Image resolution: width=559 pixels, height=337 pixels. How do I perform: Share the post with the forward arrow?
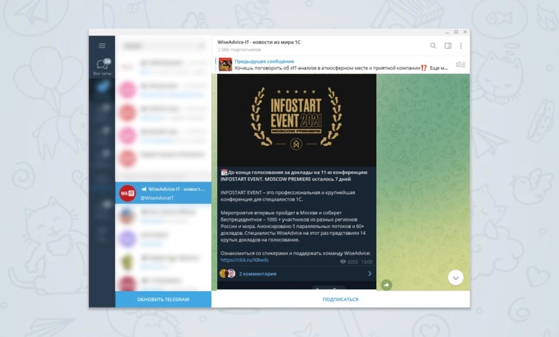pyautogui.click(x=387, y=284)
